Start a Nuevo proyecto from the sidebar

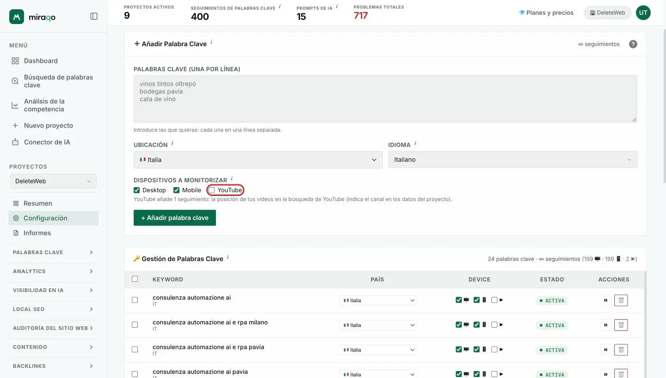(48, 125)
